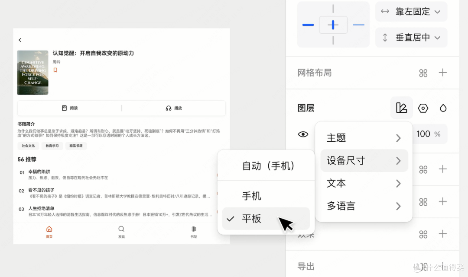468x277 pixels.
Task: Click the 图层 section label
Action: [306, 108]
